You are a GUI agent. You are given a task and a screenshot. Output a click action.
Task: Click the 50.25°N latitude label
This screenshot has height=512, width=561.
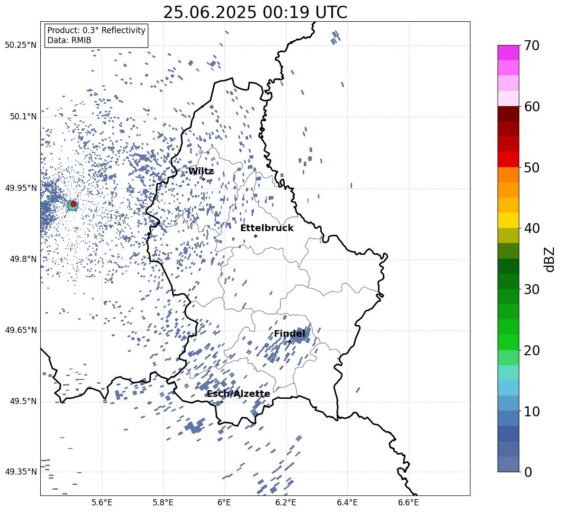pos(21,45)
